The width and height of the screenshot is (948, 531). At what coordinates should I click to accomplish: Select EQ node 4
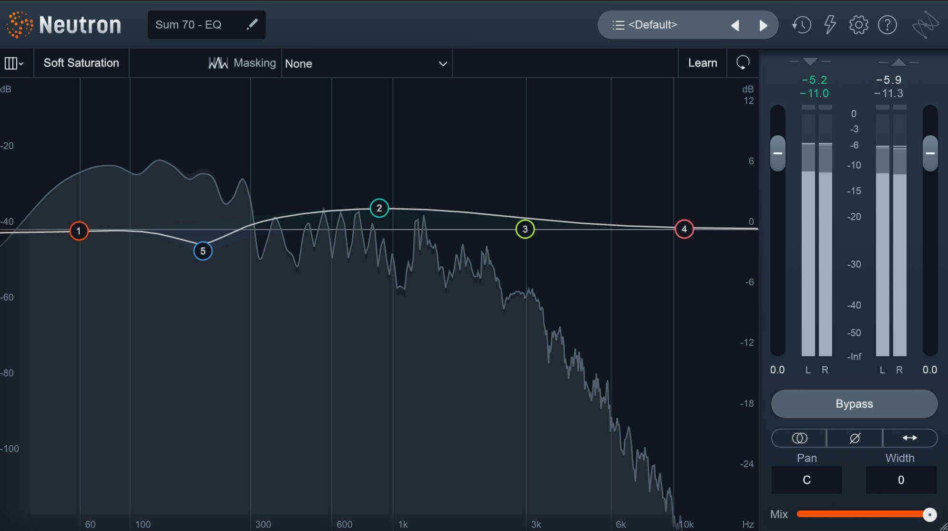[x=684, y=229]
